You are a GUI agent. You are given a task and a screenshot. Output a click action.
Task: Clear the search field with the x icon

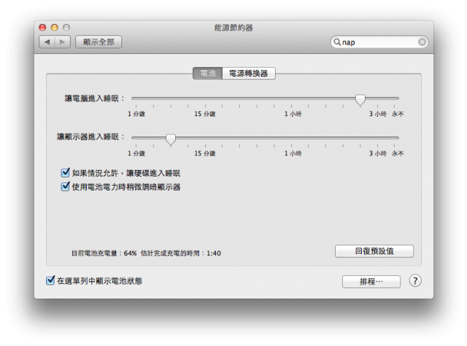click(x=422, y=42)
